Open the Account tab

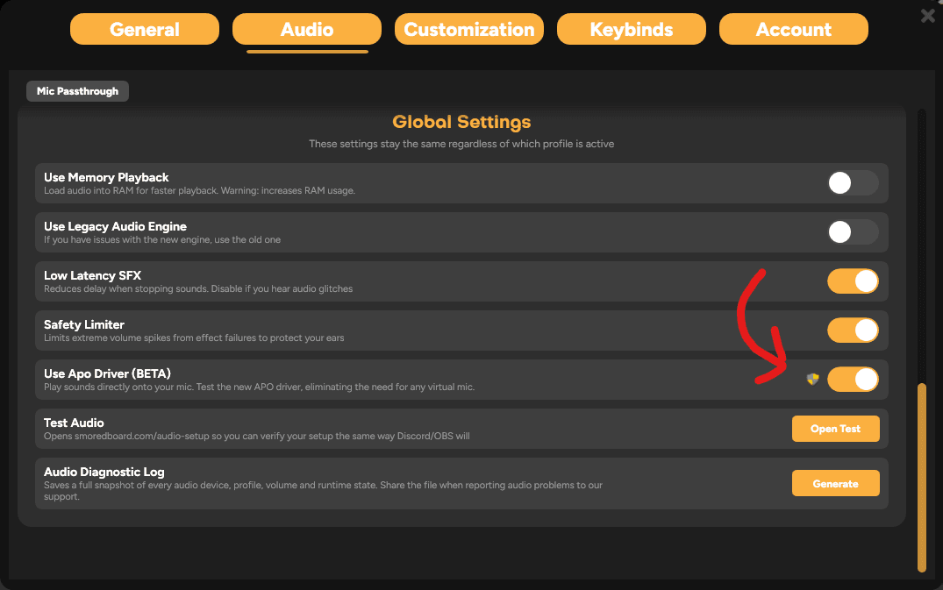pos(794,29)
